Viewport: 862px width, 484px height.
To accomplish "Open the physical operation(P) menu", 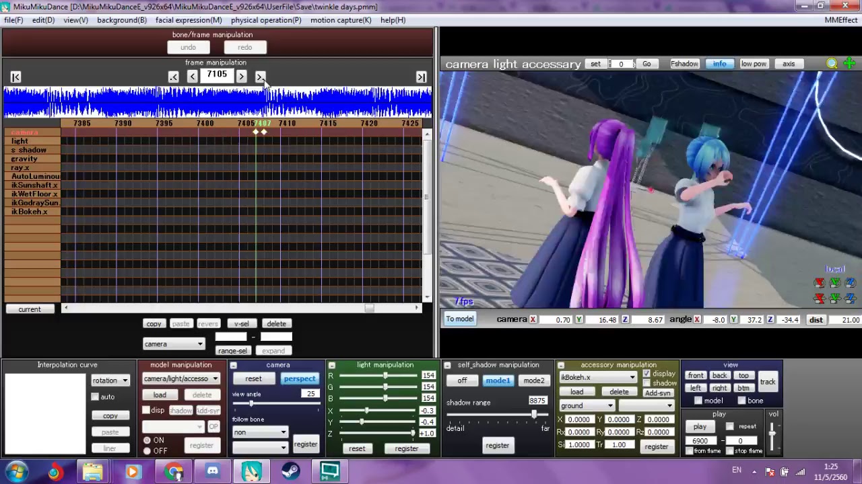I will pos(266,20).
